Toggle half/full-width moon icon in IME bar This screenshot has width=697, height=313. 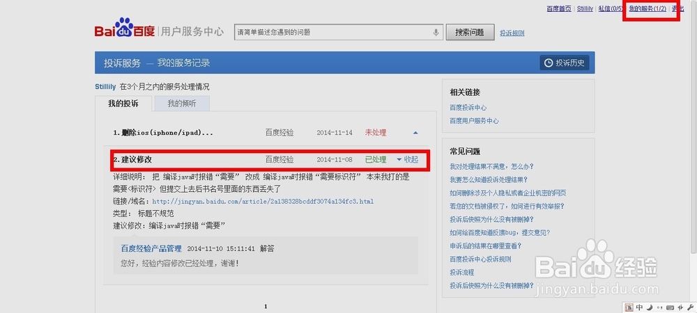click(x=649, y=307)
